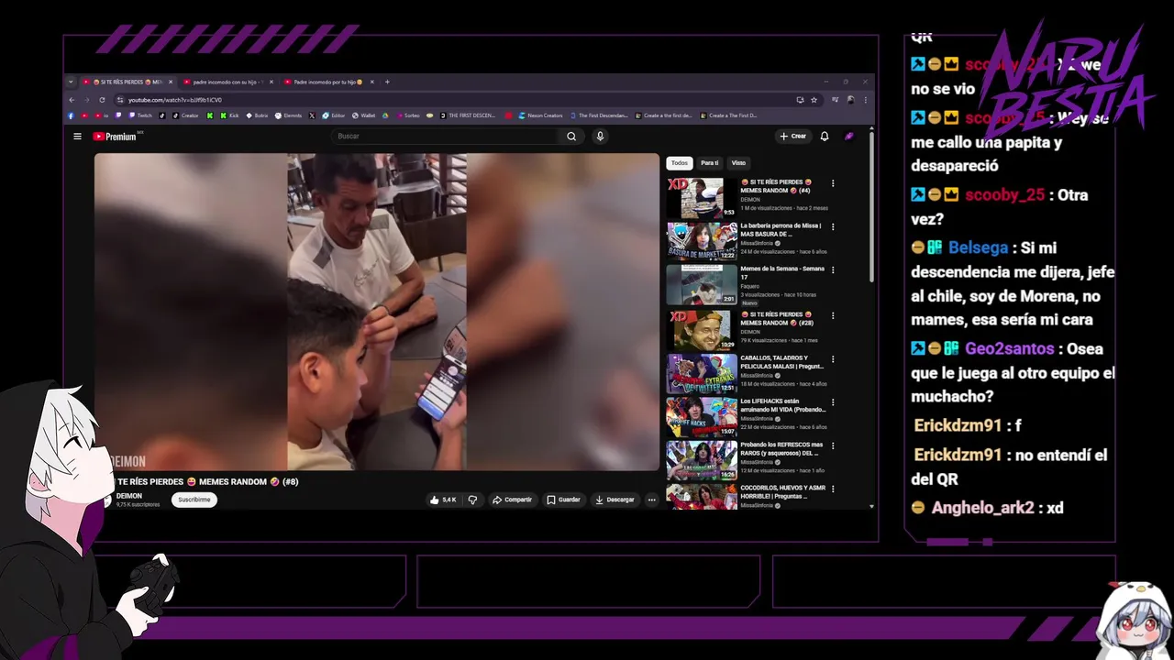Screen dimensions: 1174x660
Task: Open the Kick bookmark
Action: [229, 115]
